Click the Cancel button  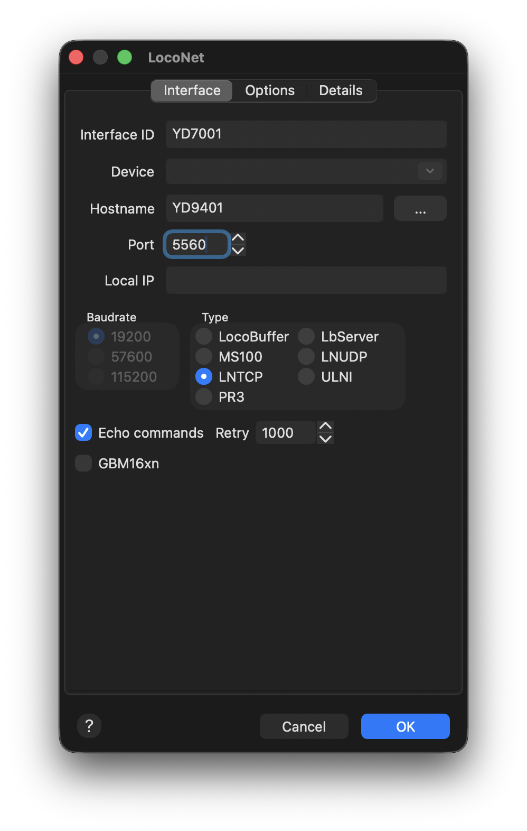tap(304, 726)
